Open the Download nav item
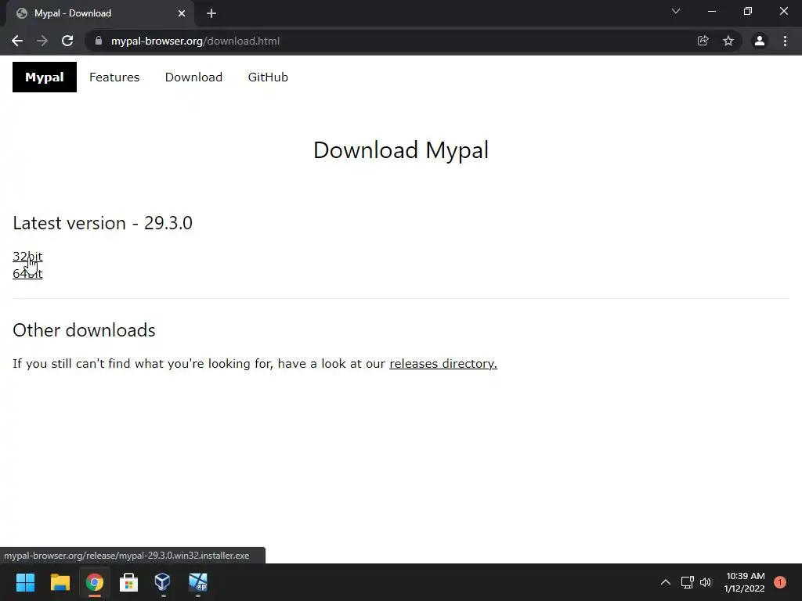 pyautogui.click(x=194, y=77)
